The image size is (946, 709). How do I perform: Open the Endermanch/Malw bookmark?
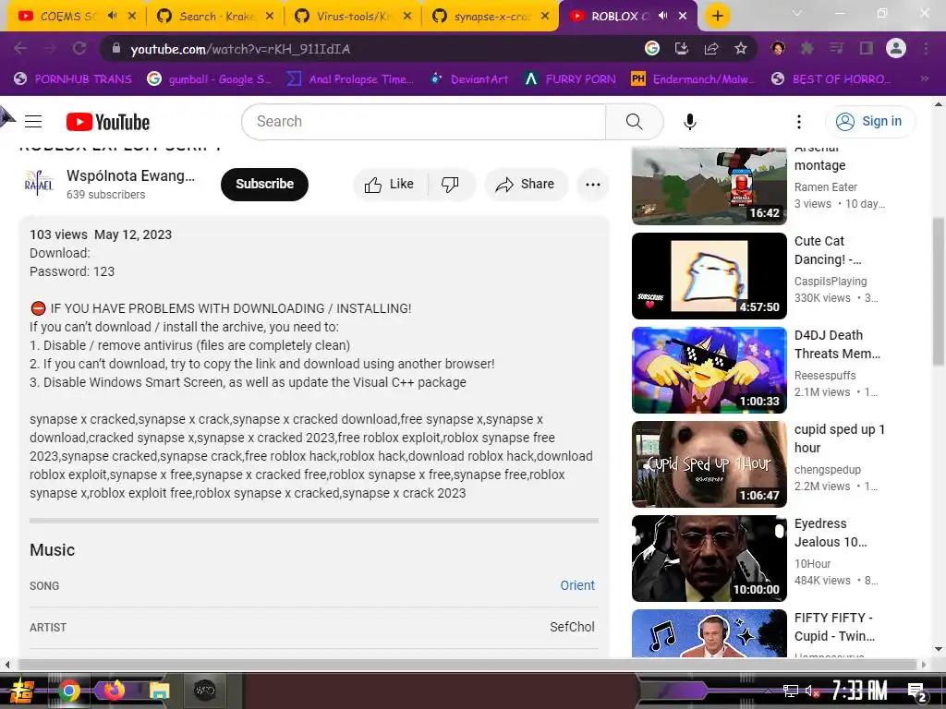(693, 79)
